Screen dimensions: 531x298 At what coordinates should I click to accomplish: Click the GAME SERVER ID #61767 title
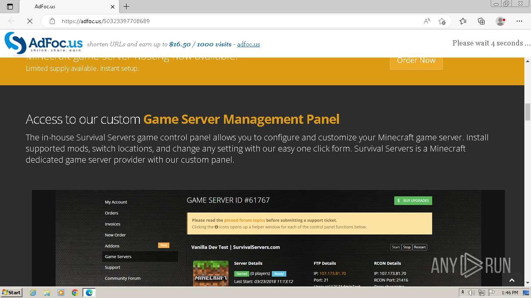[228, 200]
